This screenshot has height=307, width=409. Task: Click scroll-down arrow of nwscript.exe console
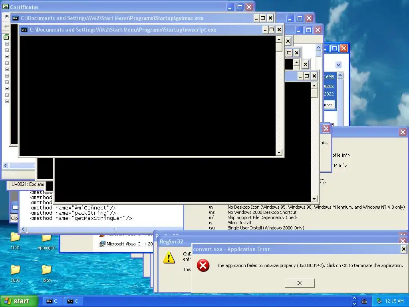(279, 152)
